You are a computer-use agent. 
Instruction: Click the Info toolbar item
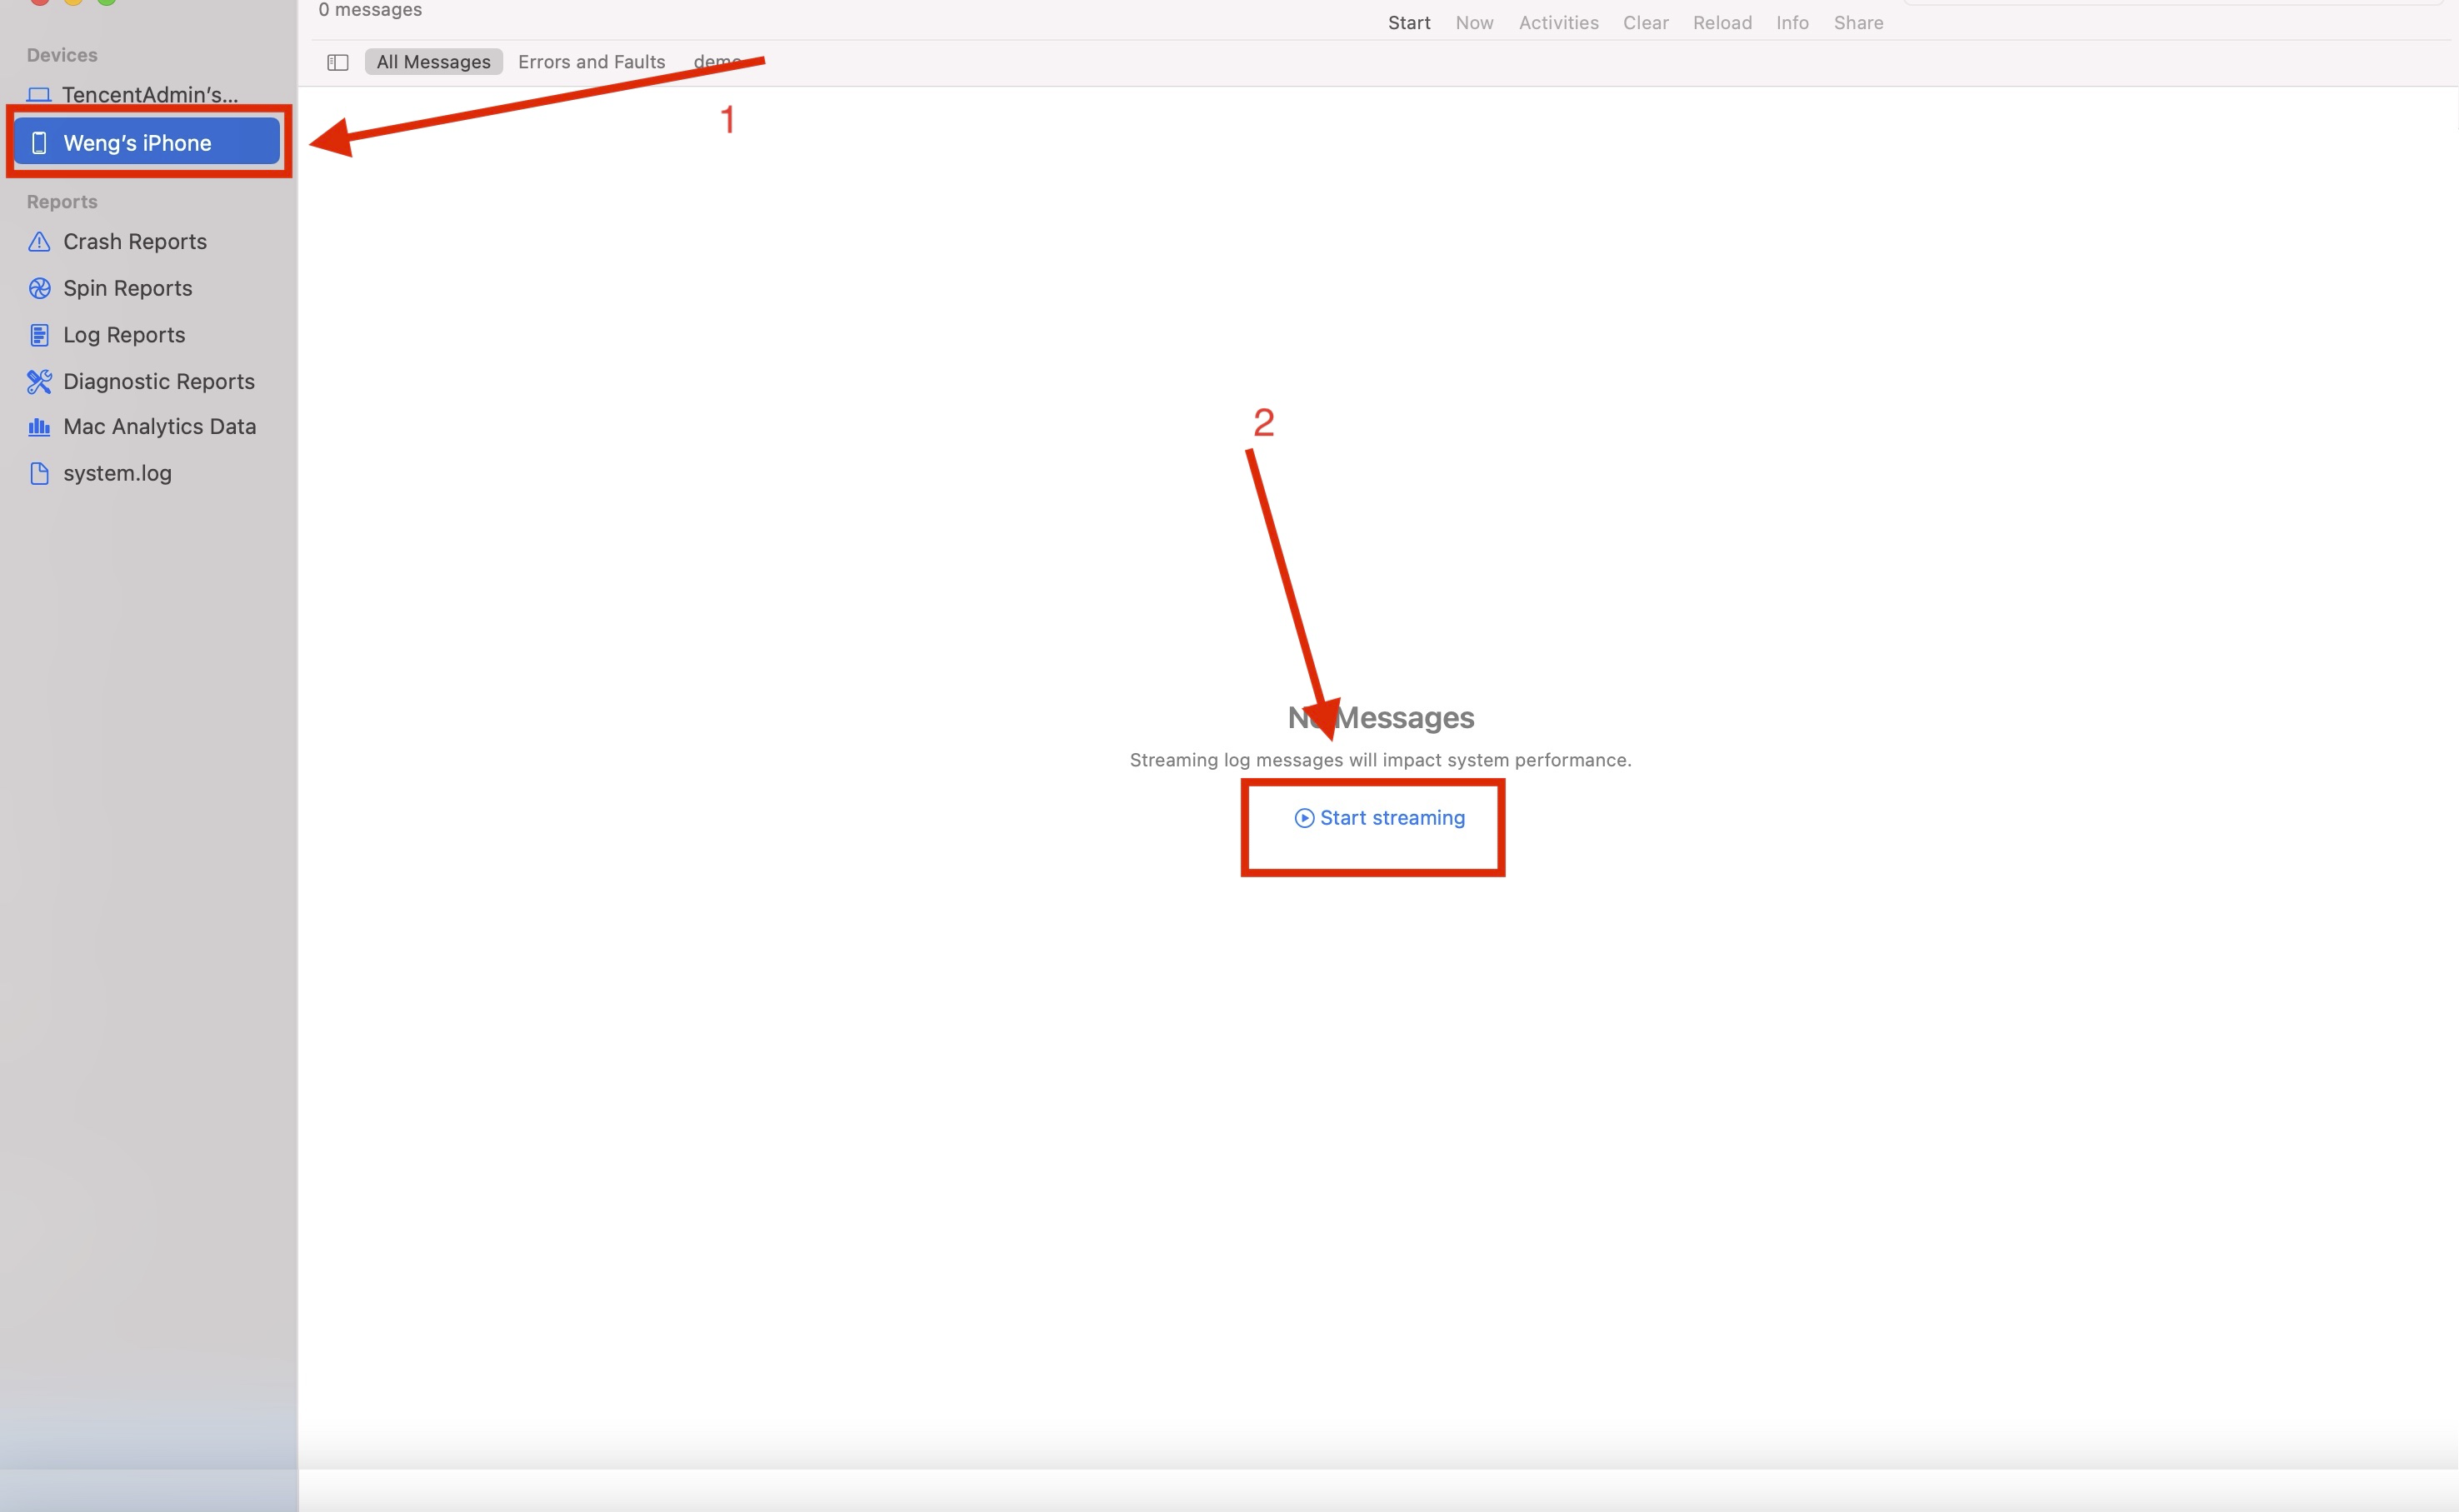tap(1792, 21)
